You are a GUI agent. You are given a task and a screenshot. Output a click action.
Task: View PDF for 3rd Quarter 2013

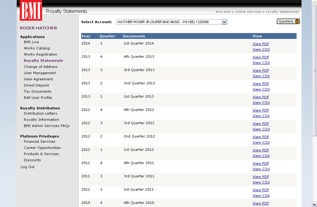[261, 71]
